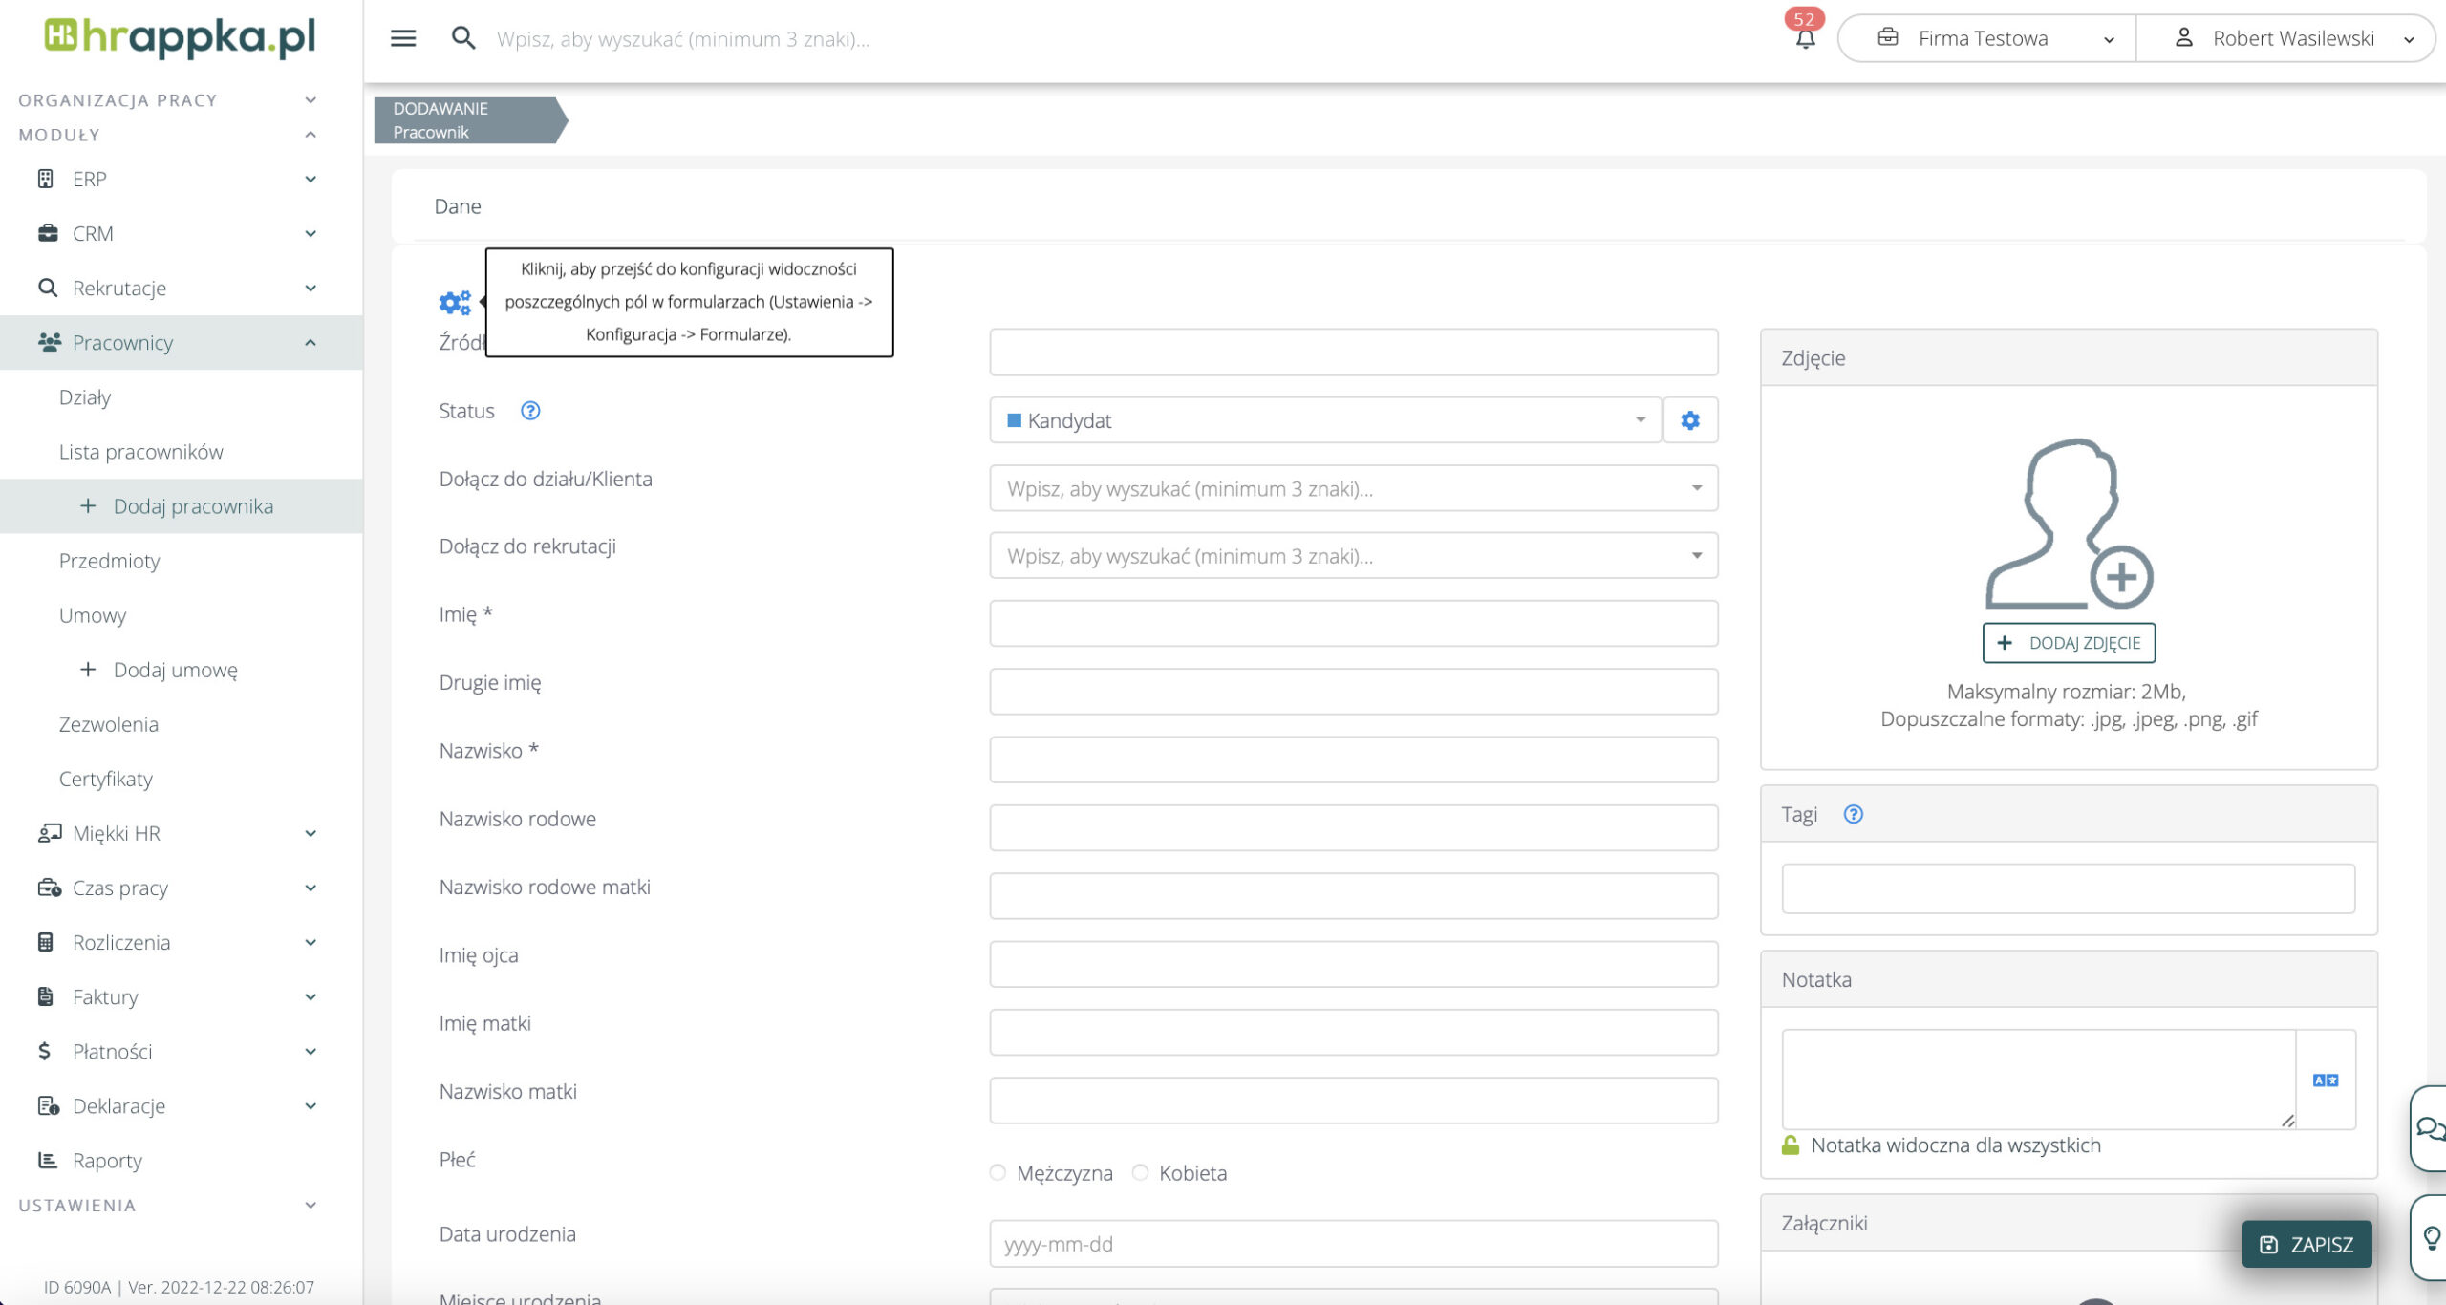The width and height of the screenshot is (2446, 1305).
Task: Open the Kandydat status dropdown
Action: pos(1325,420)
